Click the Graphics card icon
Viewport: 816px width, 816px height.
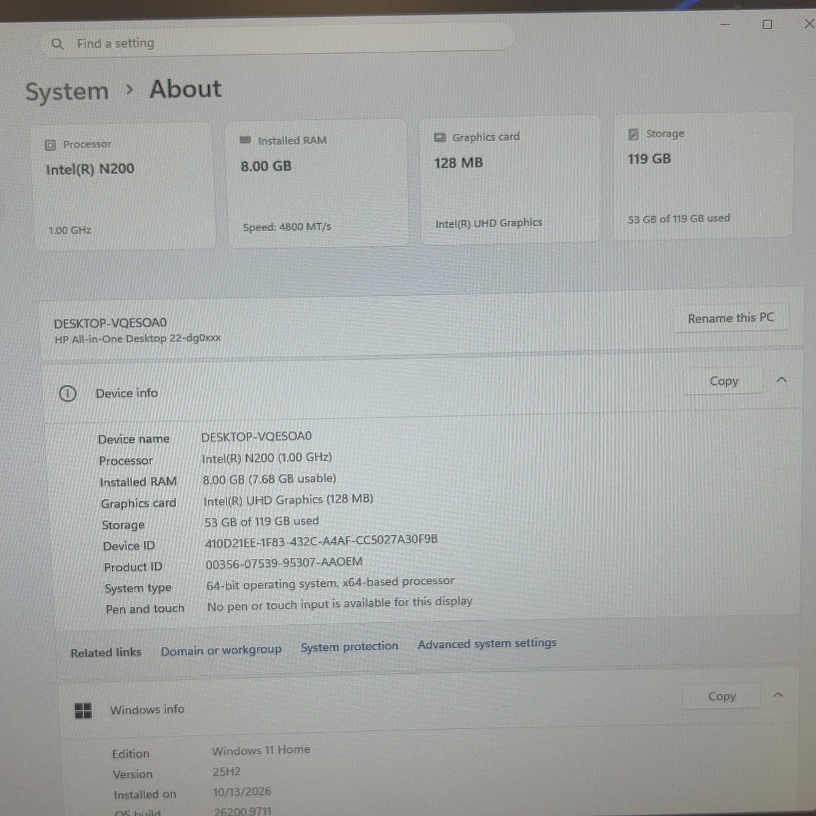[440, 137]
